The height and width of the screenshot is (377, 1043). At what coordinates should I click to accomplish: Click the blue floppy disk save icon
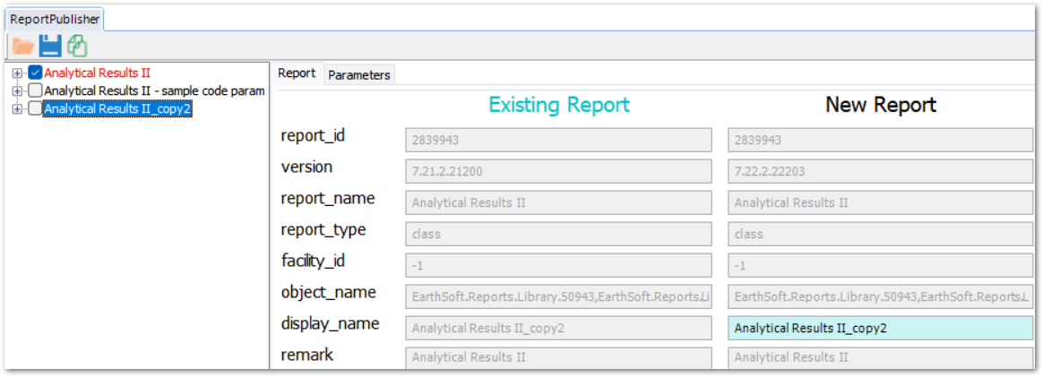point(50,45)
